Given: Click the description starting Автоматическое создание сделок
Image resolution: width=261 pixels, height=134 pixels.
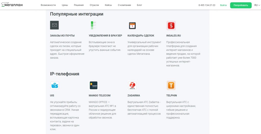Looking at the screenshot, I should [x=67, y=50].
